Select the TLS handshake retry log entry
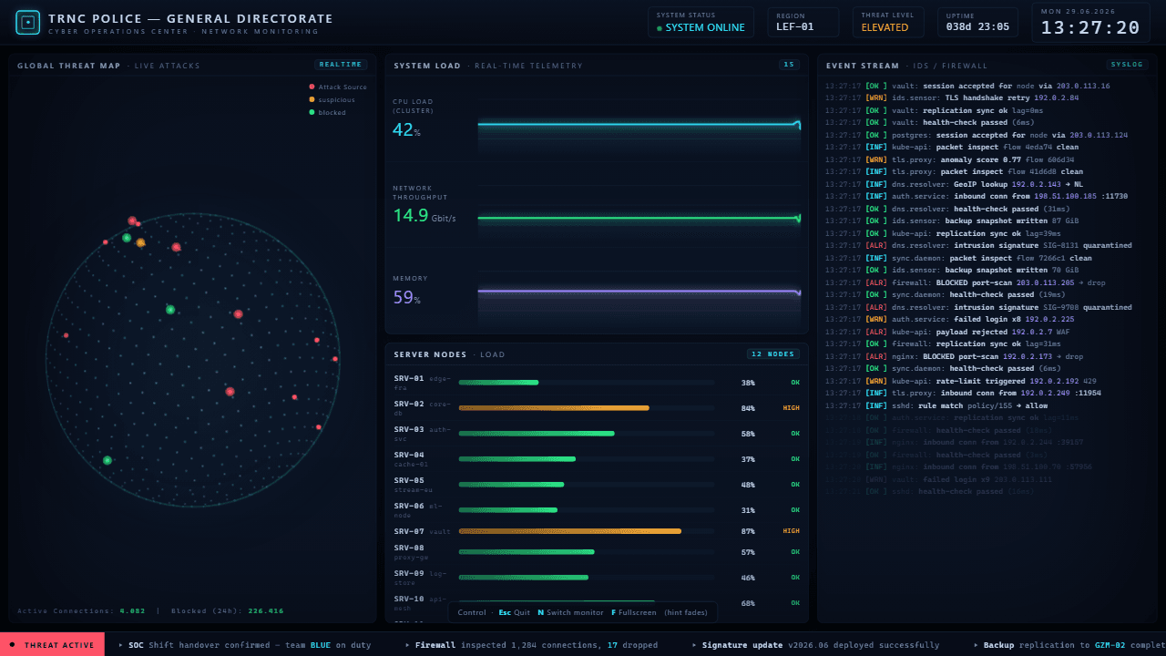Image resolution: width=1166 pixels, height=656 pixels. [952, 97]
